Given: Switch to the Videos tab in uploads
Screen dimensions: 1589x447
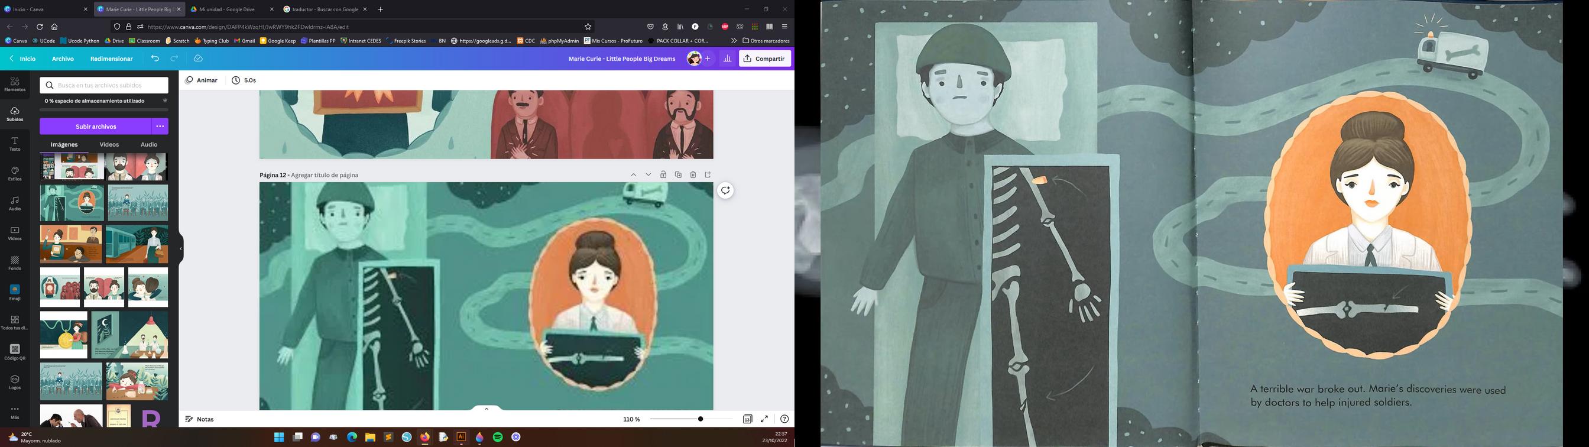Looking at the screenshot, I should 109,144.
